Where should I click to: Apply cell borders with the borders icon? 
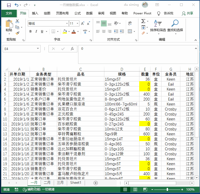pyautogui.click(x=53, y=31)
